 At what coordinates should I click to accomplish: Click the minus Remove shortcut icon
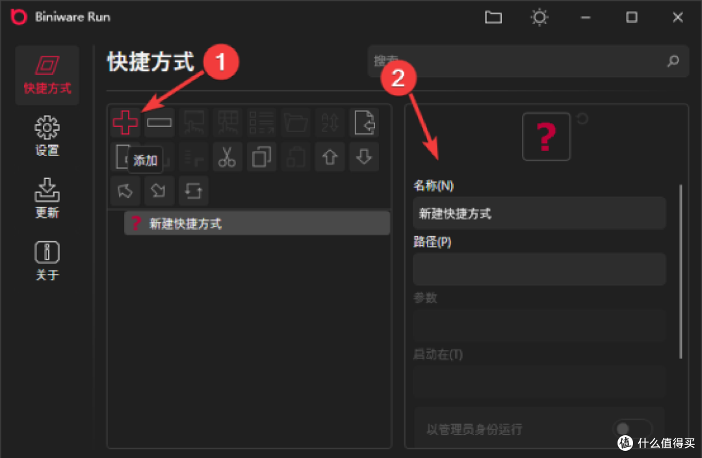tap(159, 122)
